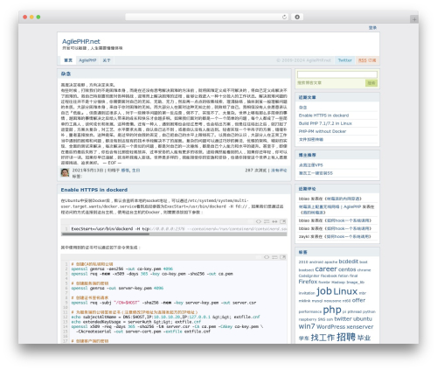This screenshot has height=370, width=437.
Task: Open blogroll link ending with SS
Action: [316, 173]
